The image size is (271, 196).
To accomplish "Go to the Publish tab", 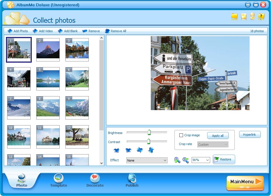I will pyautogui.click(x=132, y=181).
